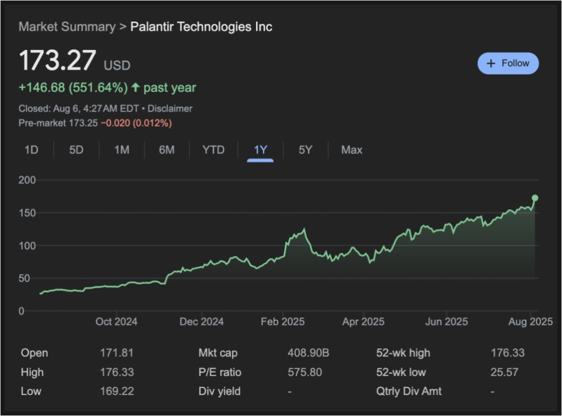Click the 52-wk high label
Image resolution: width=562 pixels, height=416 pixels.
(x=403, y=353)
